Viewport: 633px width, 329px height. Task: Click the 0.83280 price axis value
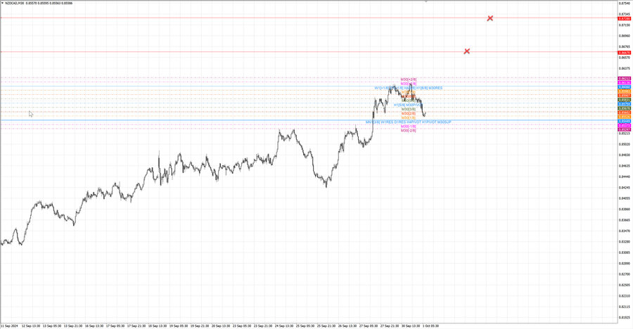pos(625,242)
